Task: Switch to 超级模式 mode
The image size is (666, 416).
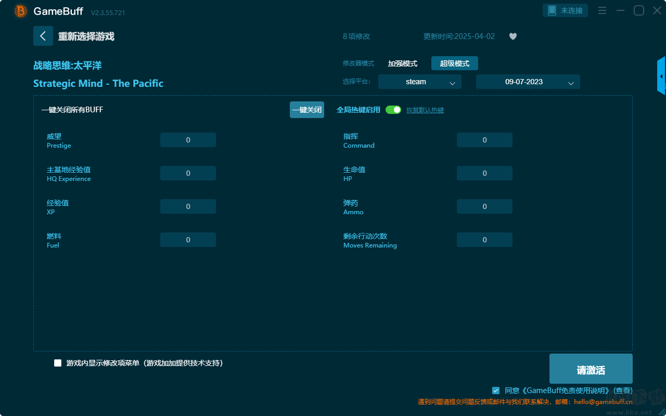Action: pos(455,63)
